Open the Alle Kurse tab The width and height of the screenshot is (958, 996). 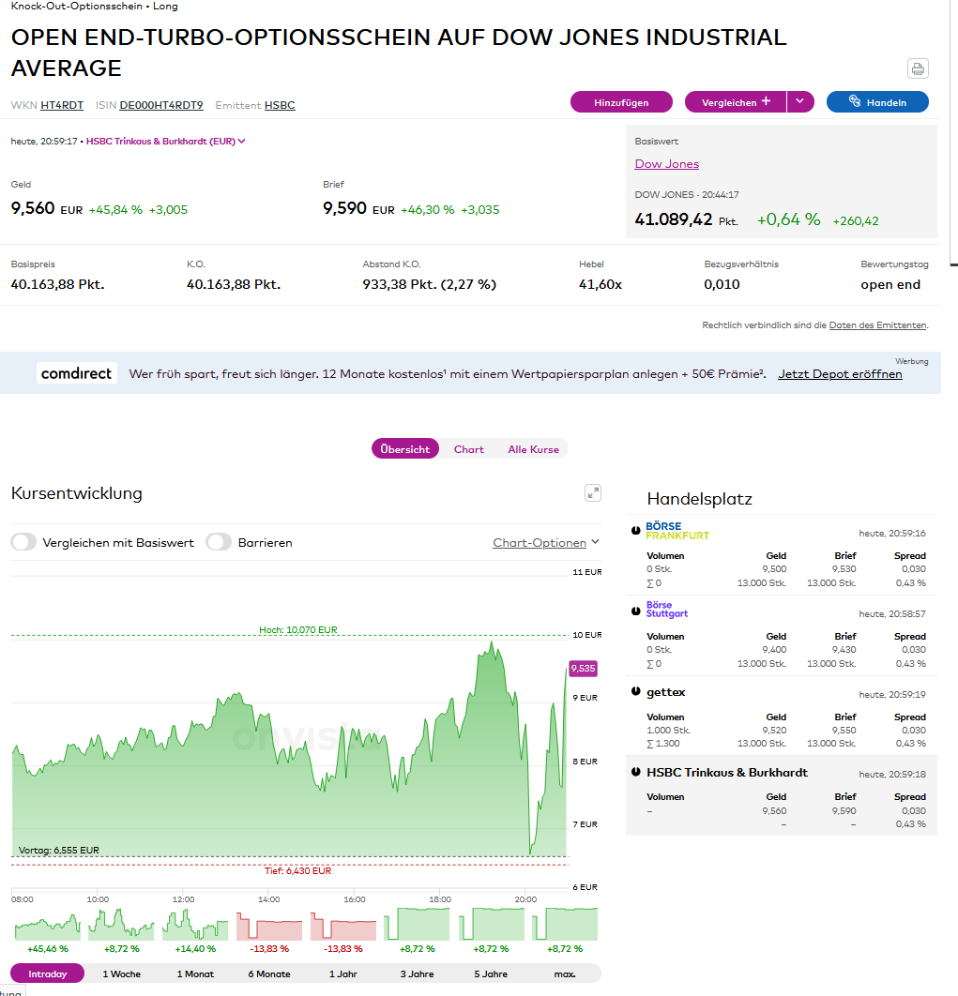[533, 449]
